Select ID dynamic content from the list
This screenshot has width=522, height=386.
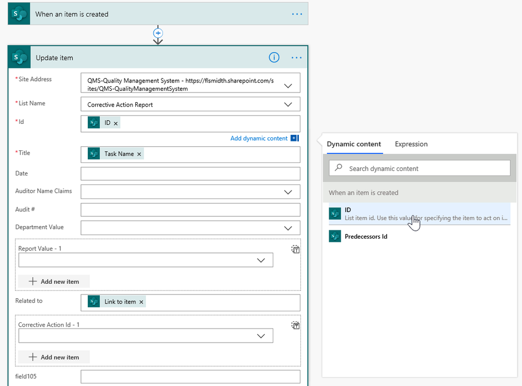420,214
